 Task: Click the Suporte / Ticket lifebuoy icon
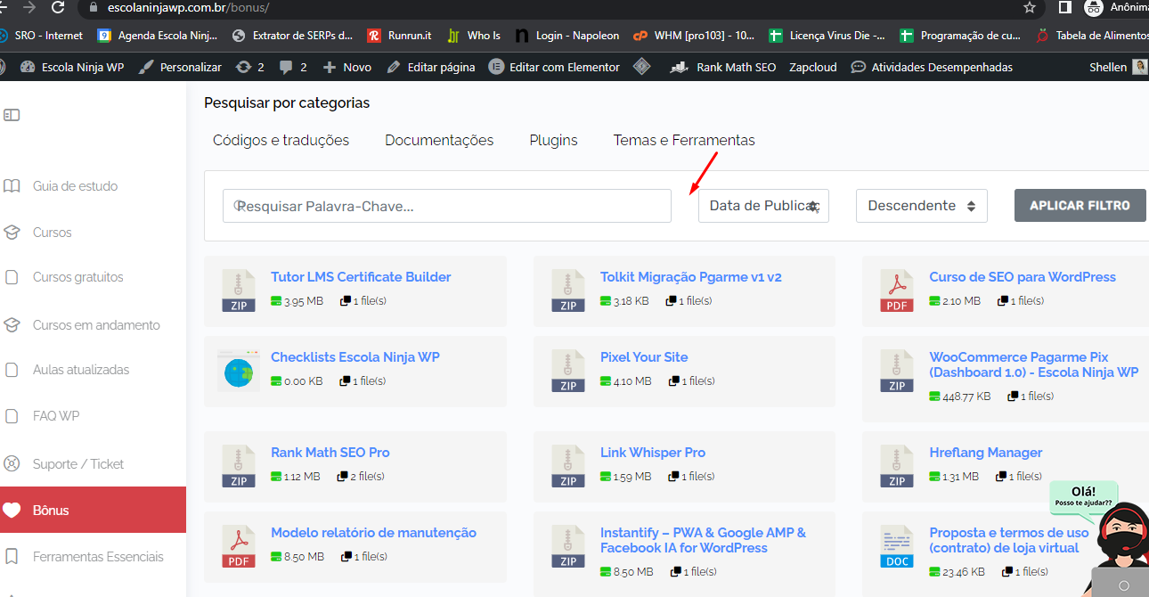click(x=12, y=464)
